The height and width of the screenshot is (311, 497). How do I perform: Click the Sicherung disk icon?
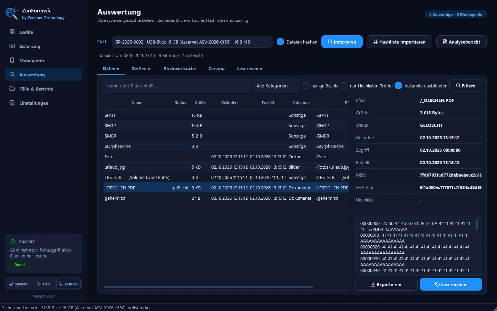point(12,46)
